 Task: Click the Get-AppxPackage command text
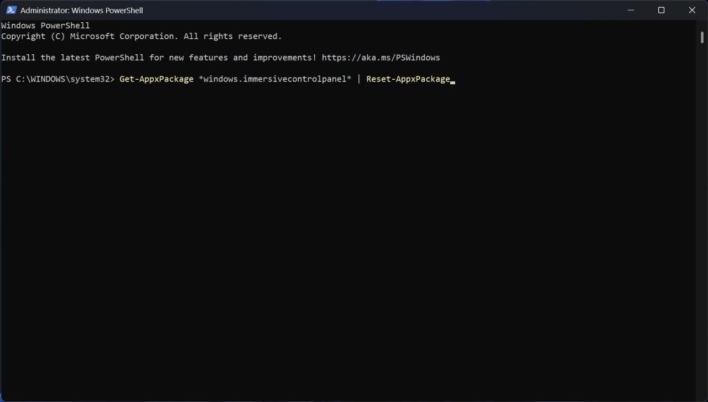[157, 79]
